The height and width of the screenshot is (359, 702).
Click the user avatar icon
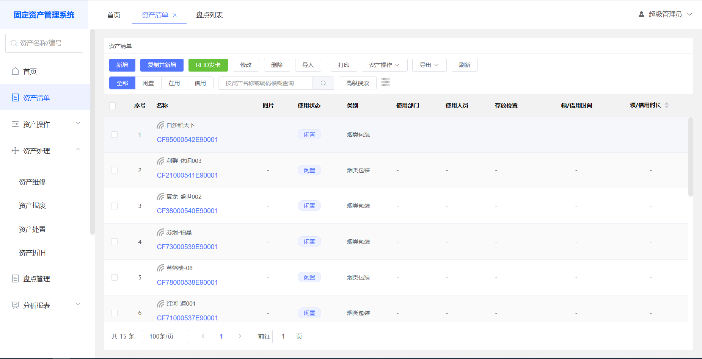coord(641,14)
